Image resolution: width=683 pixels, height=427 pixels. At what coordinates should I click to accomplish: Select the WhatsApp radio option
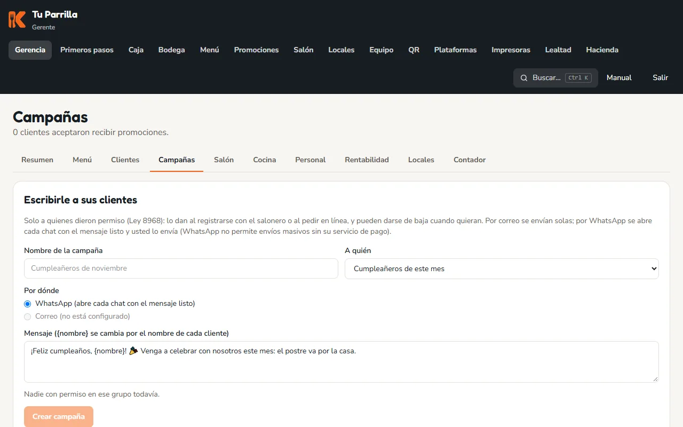(28, 304)
